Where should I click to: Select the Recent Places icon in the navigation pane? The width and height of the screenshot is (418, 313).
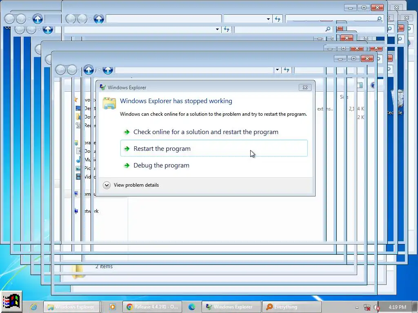click(x=78, y=126)
